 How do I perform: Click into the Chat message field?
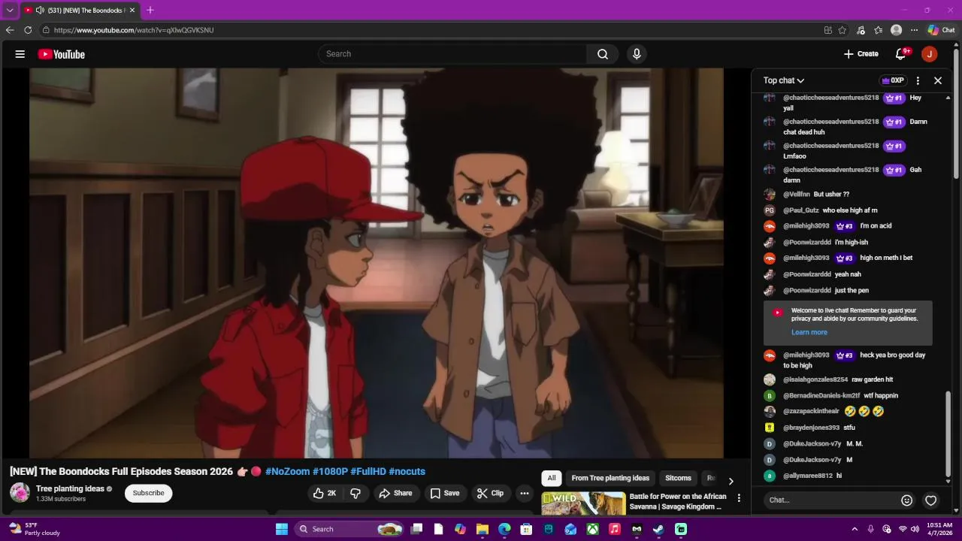pos(830,500)
